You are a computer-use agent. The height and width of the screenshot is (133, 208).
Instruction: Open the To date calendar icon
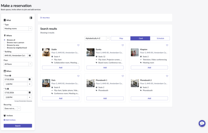30,92
